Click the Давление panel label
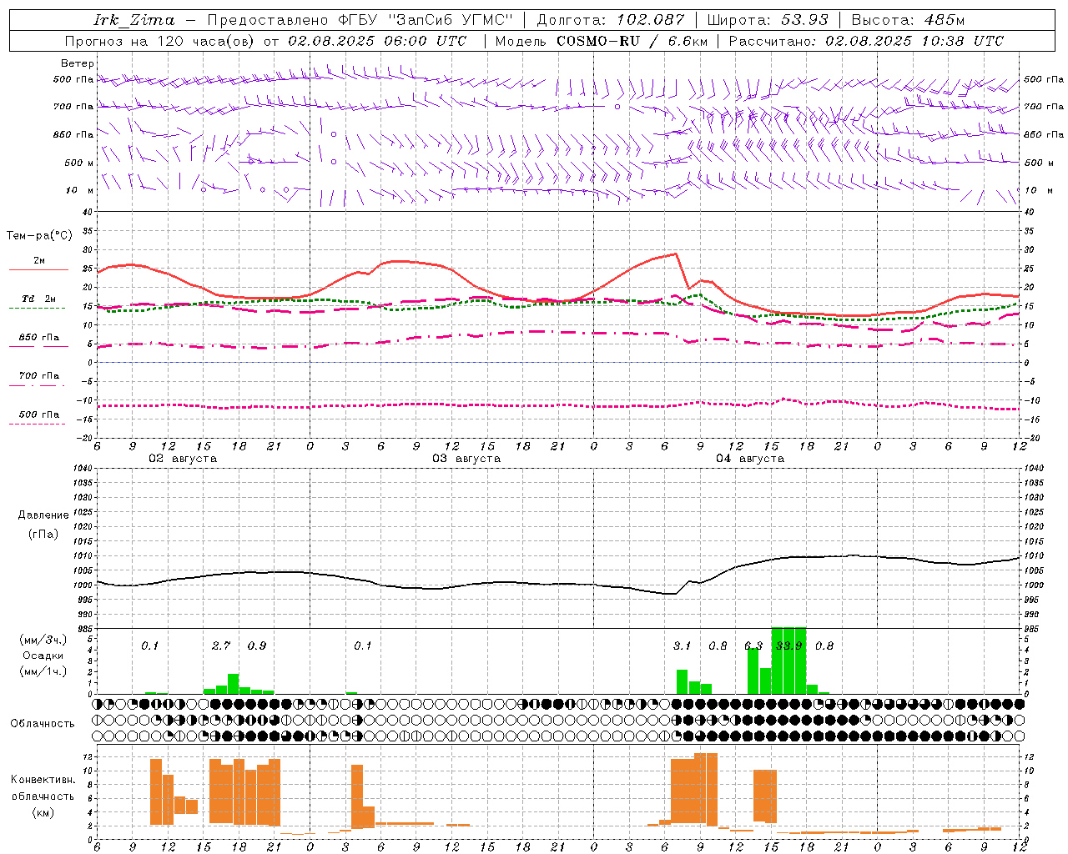Screen dimensions: 1068x854 tap(43, 515)
